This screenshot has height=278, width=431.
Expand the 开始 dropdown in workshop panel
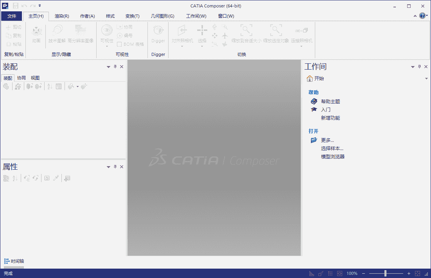426,79
